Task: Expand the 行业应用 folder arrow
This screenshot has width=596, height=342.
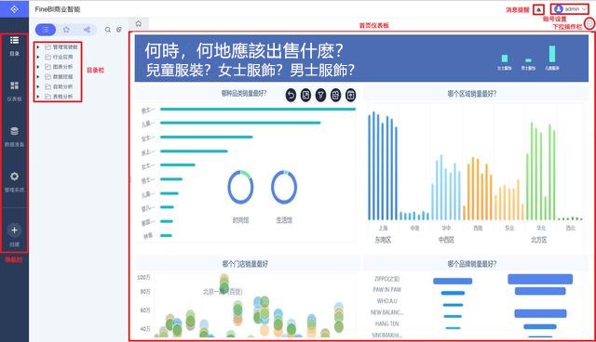Action: click(38, 57)
